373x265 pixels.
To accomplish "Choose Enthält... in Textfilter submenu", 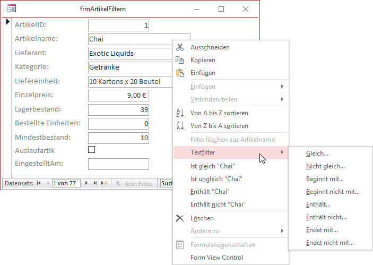I will pos(331,204).
